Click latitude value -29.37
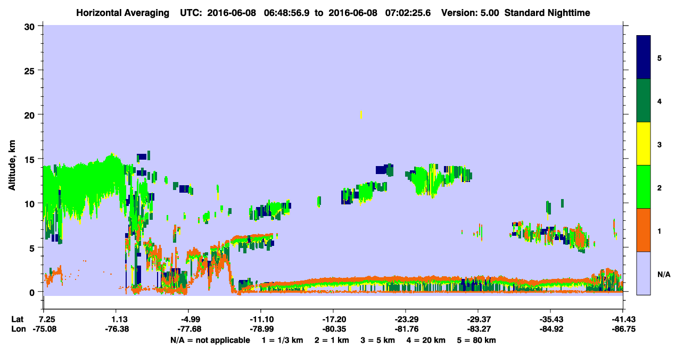This screenshot has width=692, height=355. click(x=478, y=319)
